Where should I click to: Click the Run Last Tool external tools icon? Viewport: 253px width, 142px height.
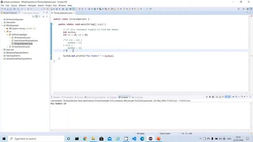[106, 9]
